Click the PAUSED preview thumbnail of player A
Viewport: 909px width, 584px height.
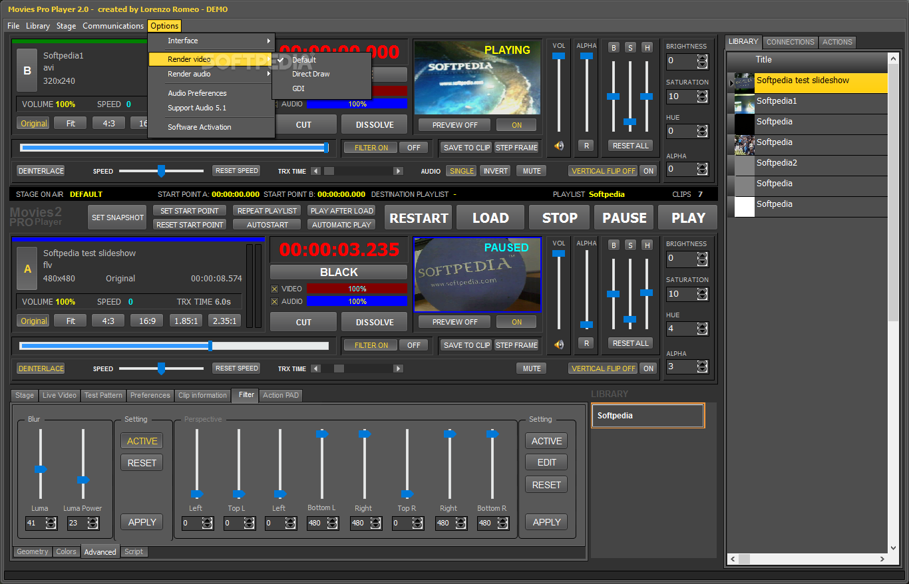click(x=477, y=275)
